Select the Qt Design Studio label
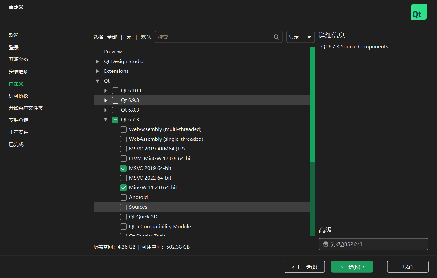437x278 pixels. pyautogui.click(x=124, y=61)
